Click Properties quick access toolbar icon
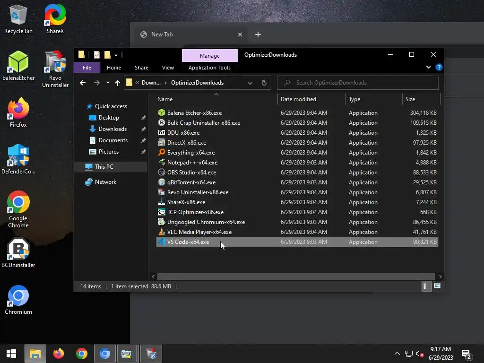Screen dimensions: 484x363 97,55
